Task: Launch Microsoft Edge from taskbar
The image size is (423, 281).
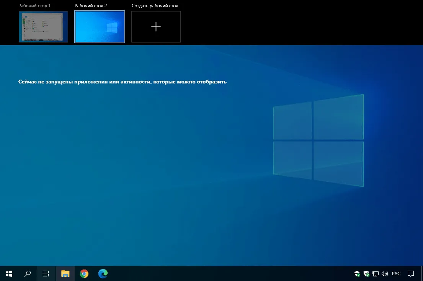Action: [x=103, y=274]
